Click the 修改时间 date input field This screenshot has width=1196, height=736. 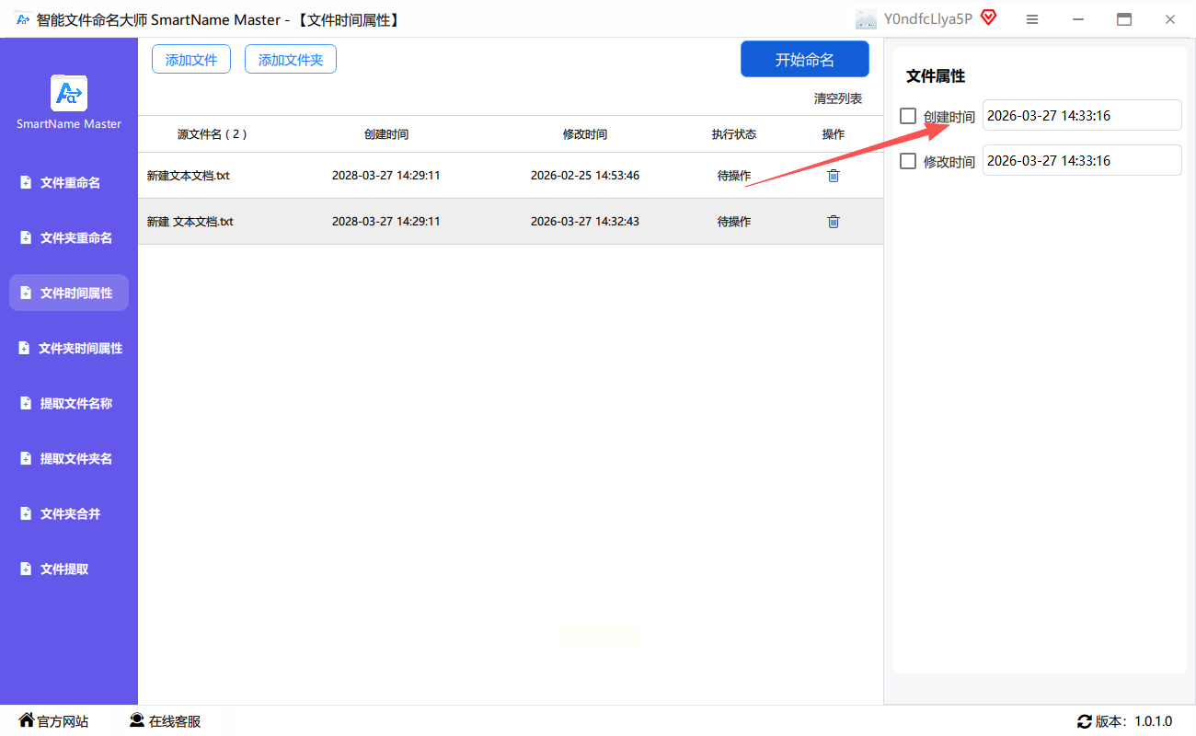(1082, 160)
